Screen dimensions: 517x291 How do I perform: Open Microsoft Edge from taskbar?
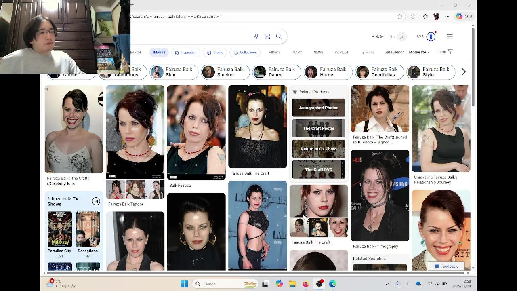point(332,284)
